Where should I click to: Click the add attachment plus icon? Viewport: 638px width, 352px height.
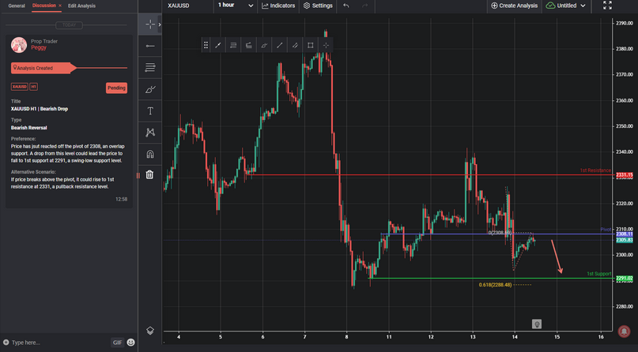coord(6,343)
